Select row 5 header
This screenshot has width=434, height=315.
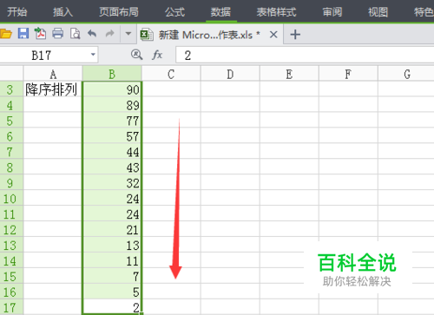pos(11,121)
